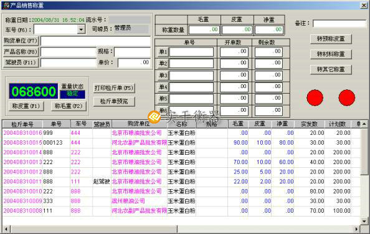The height and width of the screenshot is (234, 370).
Task: Click the 购货单位 (F7) button
Action: 21,41
